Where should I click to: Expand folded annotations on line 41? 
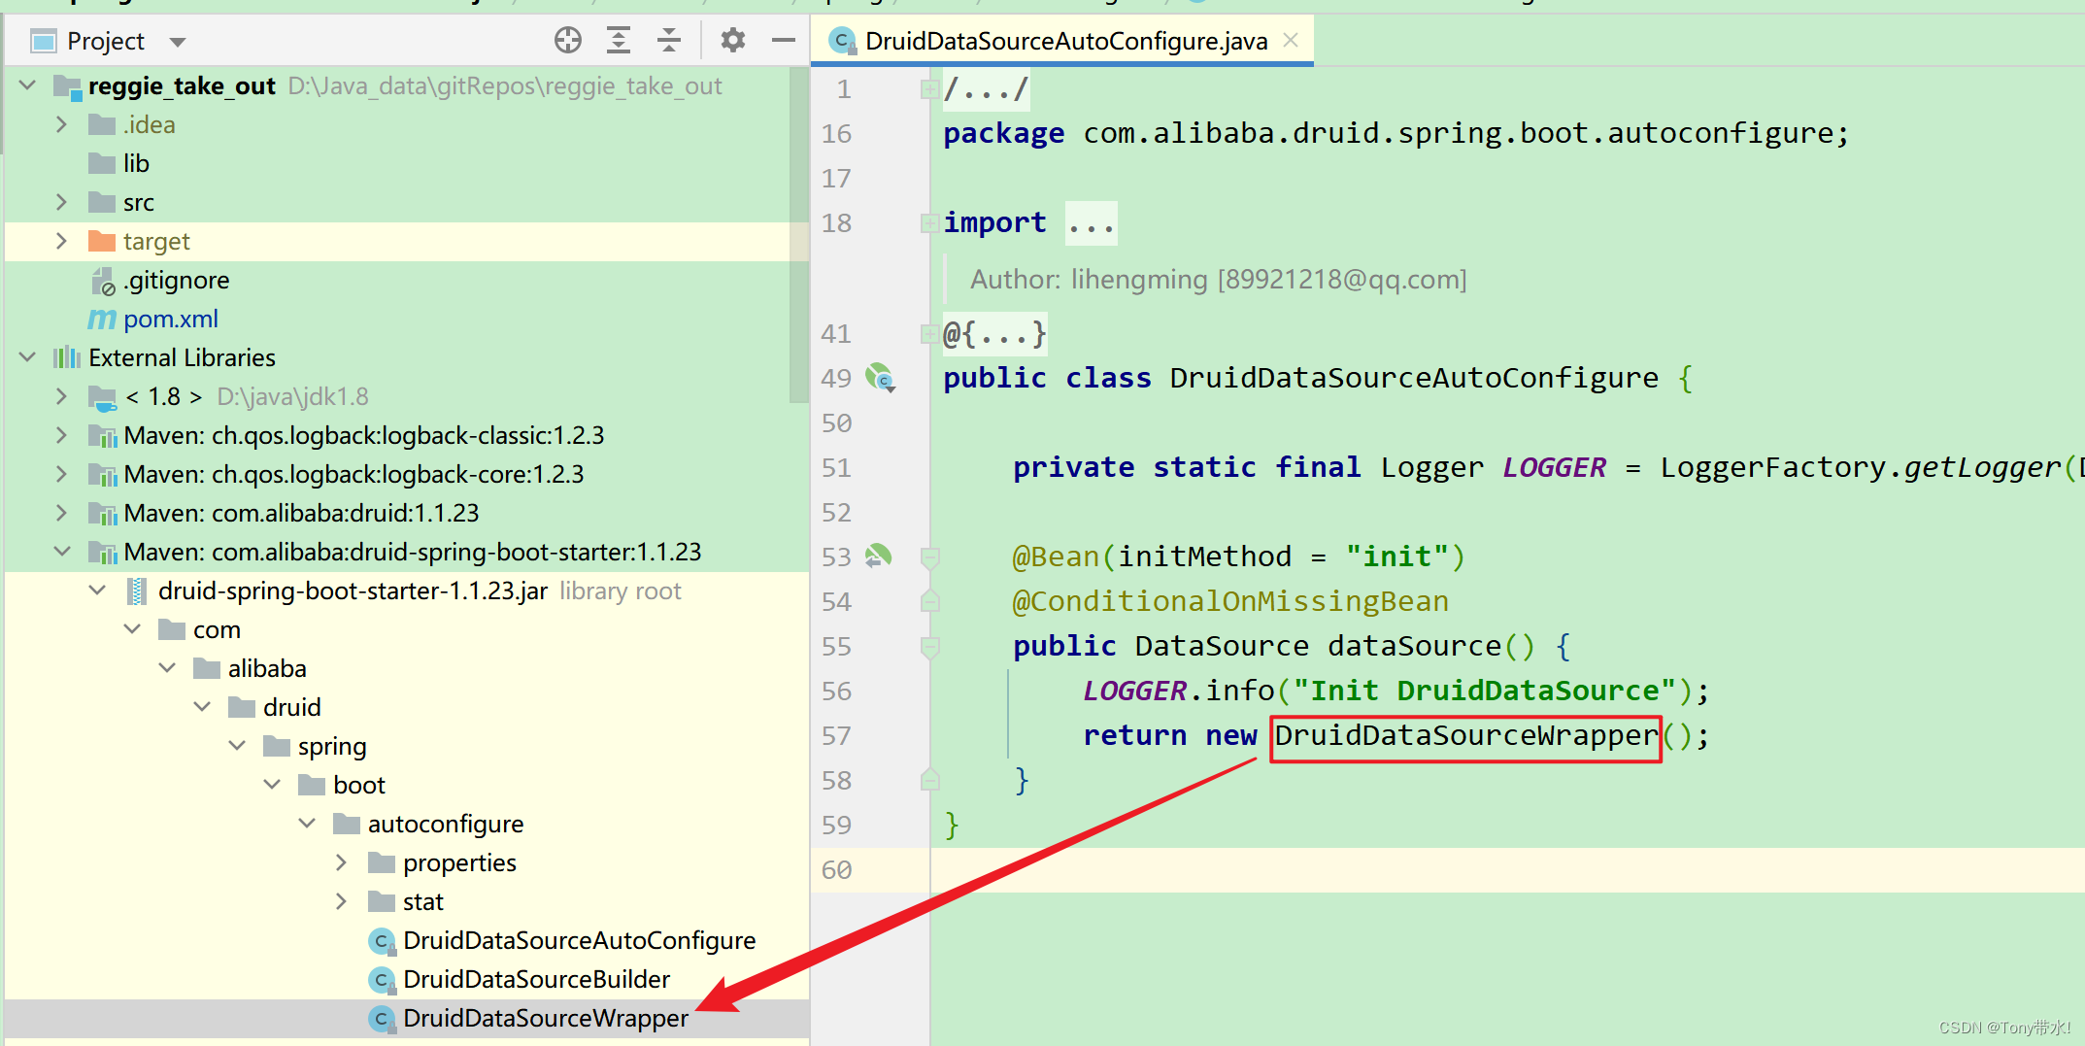(928, 334)
